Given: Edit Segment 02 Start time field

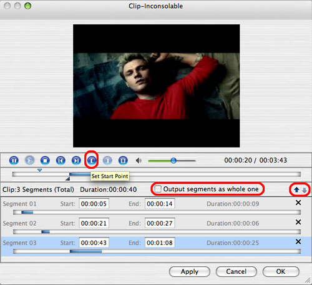Looking at the screenshot, I should coord(94,223).
